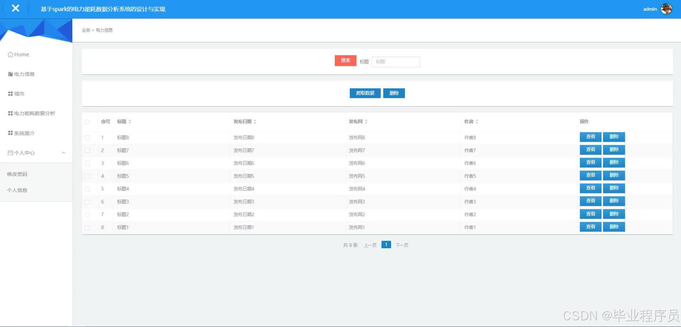Click the 业务 breadcrumb
Screen dimensions: 681x327
click(86, 30)
